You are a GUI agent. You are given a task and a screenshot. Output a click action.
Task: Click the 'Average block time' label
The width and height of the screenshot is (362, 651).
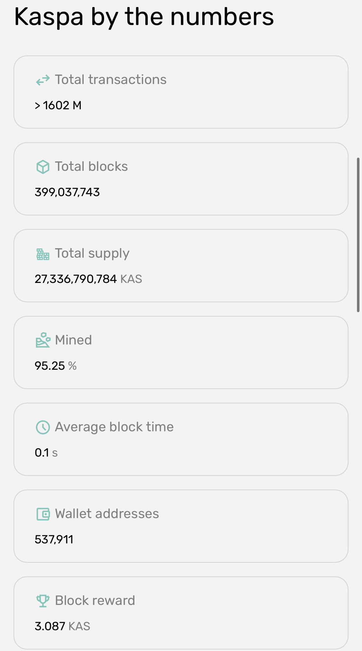coord(114,427)
